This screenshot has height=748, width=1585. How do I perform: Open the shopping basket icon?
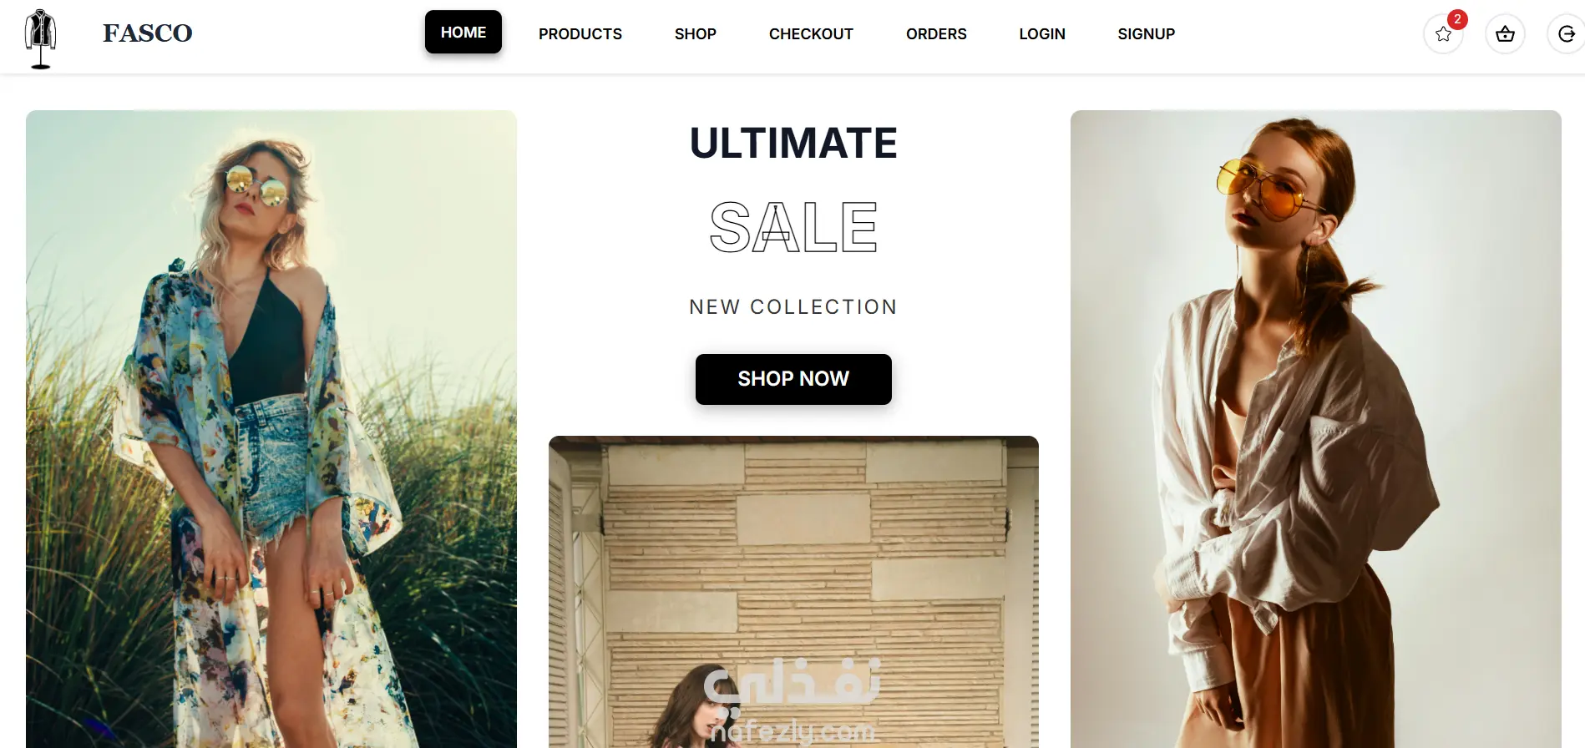coord(1505,34)
